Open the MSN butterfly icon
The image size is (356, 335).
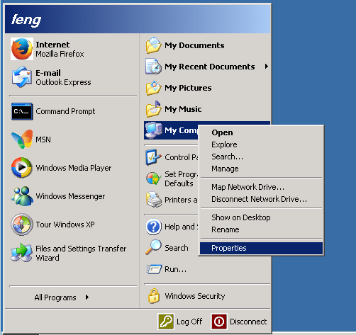click(22, 140)
